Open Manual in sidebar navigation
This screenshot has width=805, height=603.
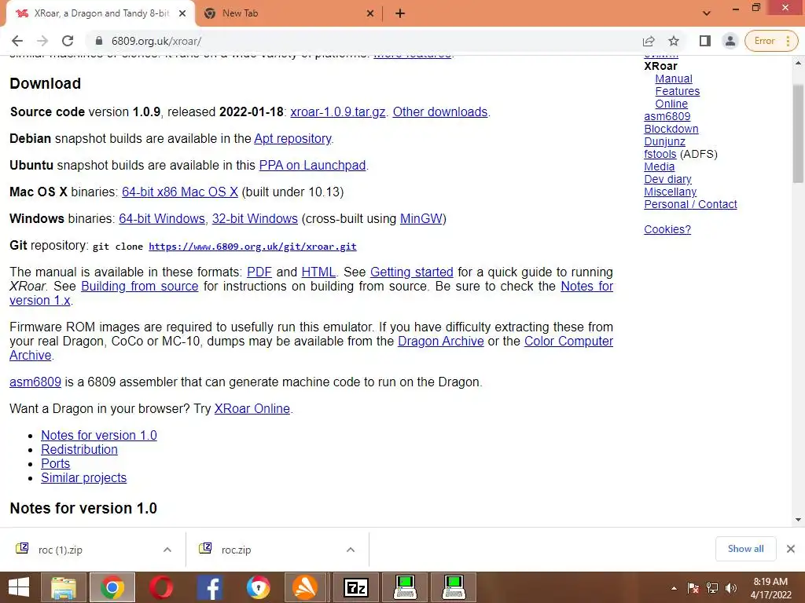pyautogui.click(x=674, y=79)
